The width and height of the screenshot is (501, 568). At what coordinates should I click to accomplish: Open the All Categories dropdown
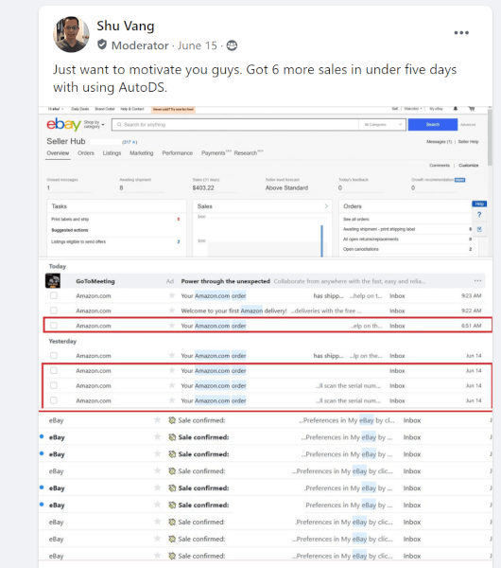[382, 124]
